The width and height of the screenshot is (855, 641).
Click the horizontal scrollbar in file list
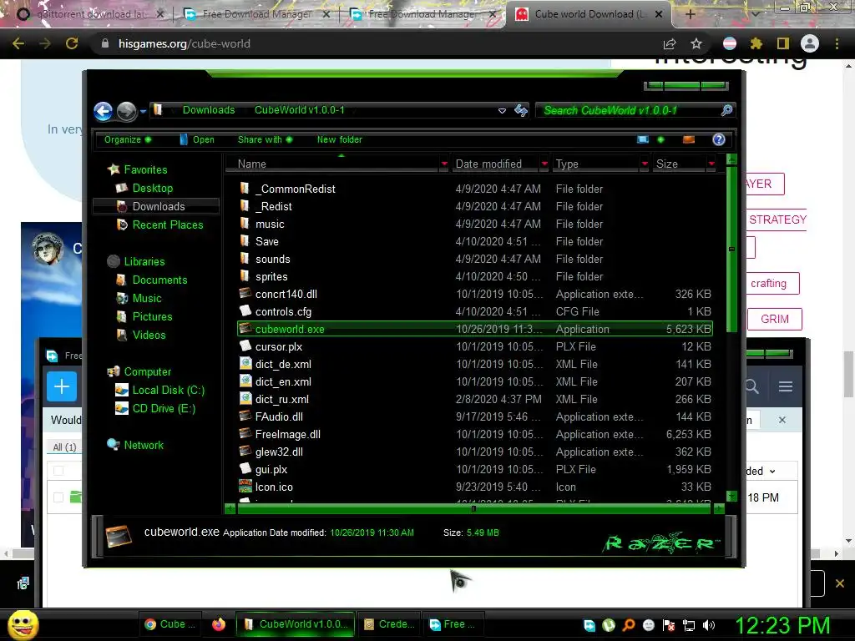473,508
